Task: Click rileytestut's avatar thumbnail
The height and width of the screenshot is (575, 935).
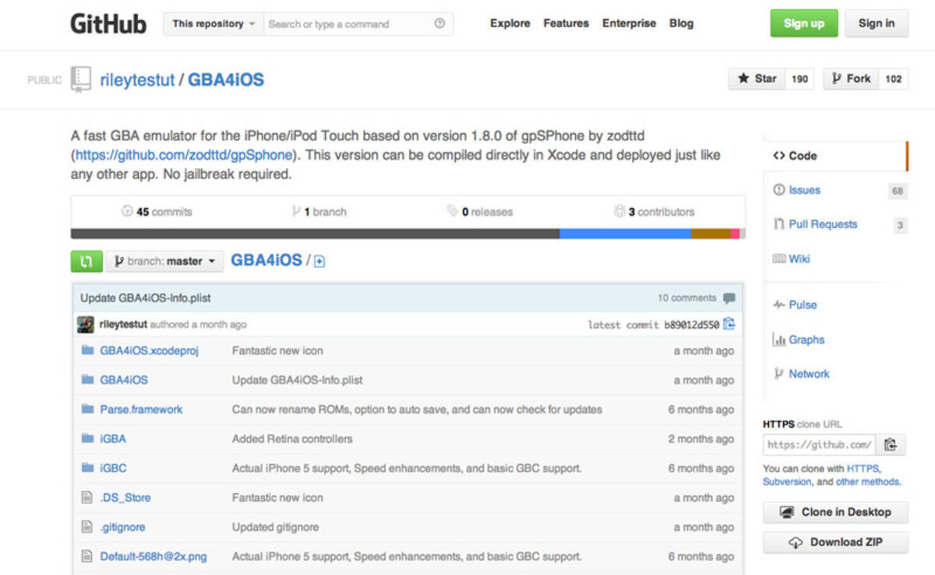Action: (86, 324)
